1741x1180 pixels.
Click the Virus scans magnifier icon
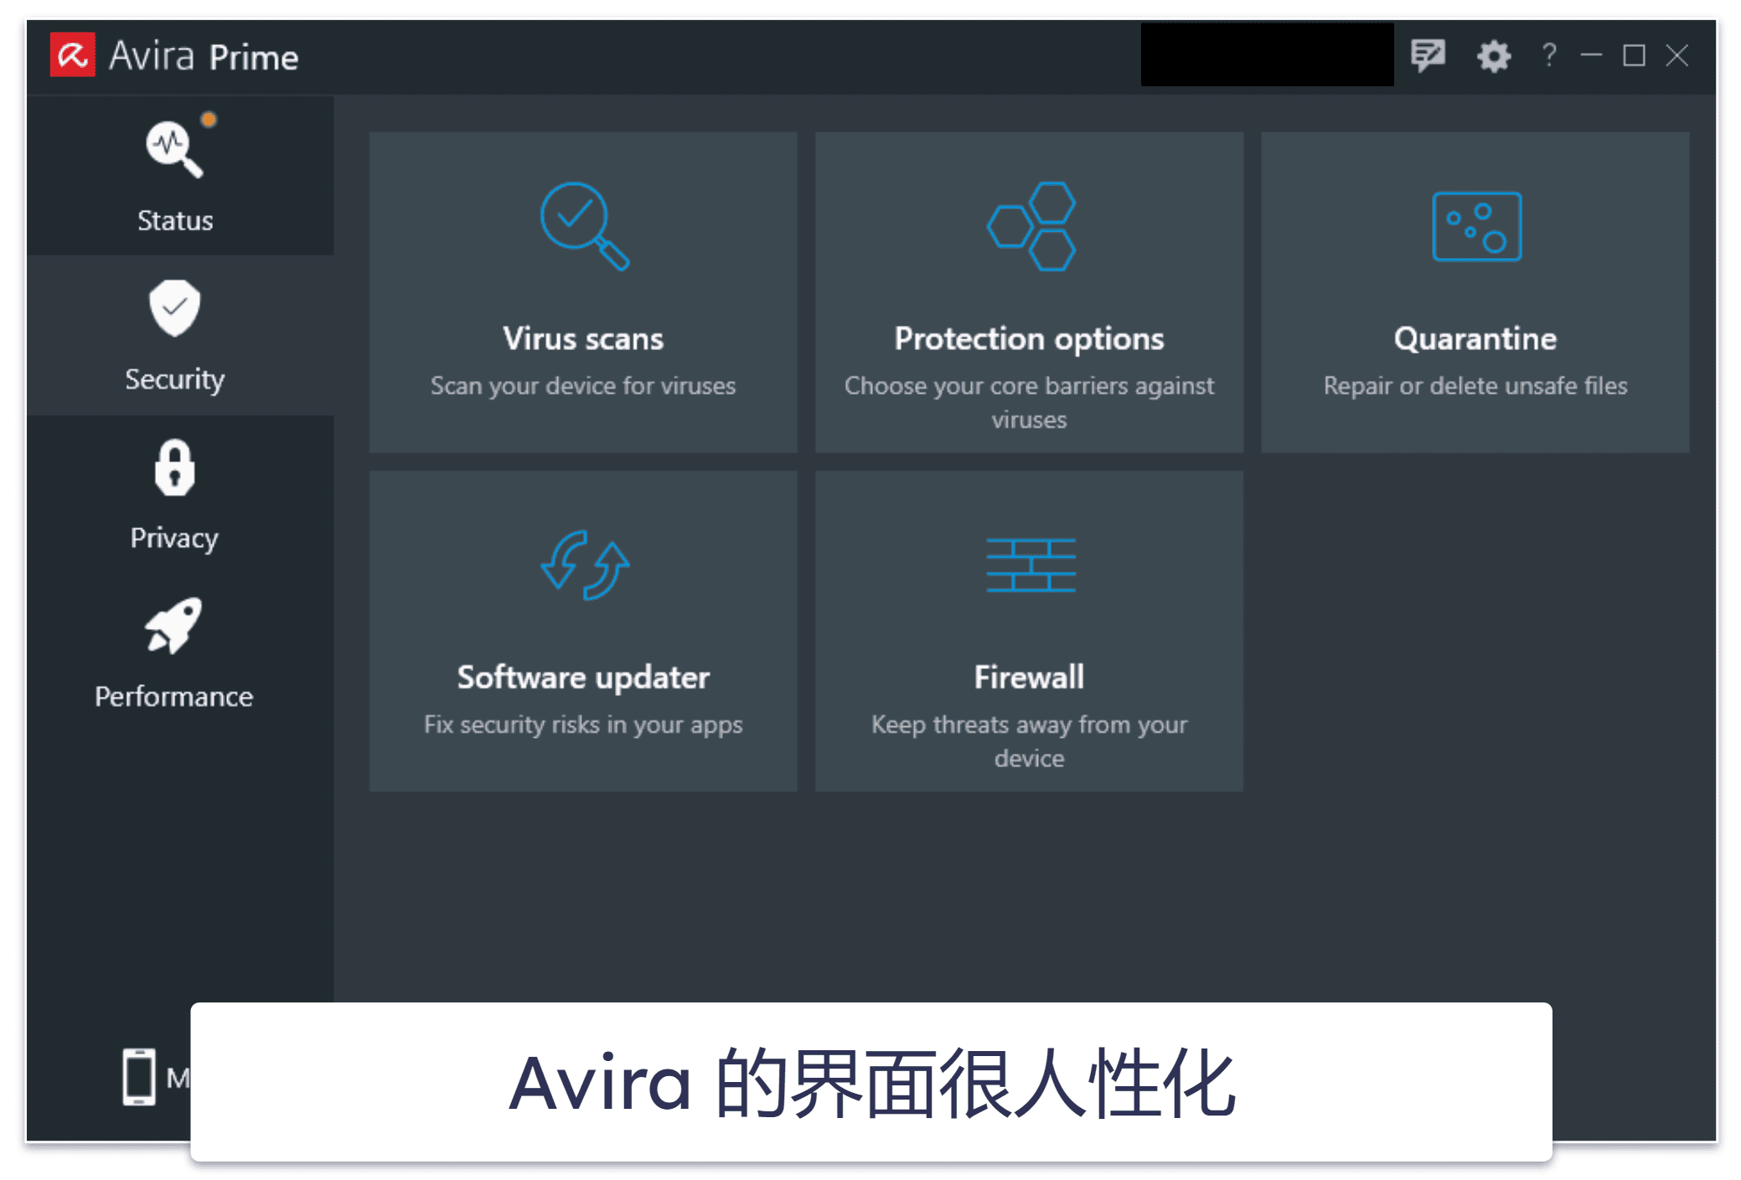(584, 226)
